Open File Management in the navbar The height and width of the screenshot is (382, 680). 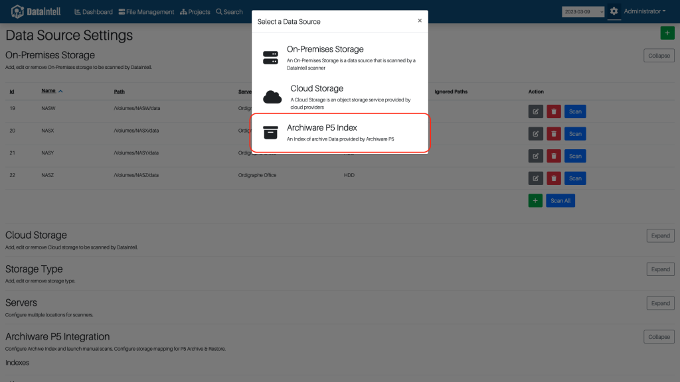pyautogui.click(x=147, y=12)
